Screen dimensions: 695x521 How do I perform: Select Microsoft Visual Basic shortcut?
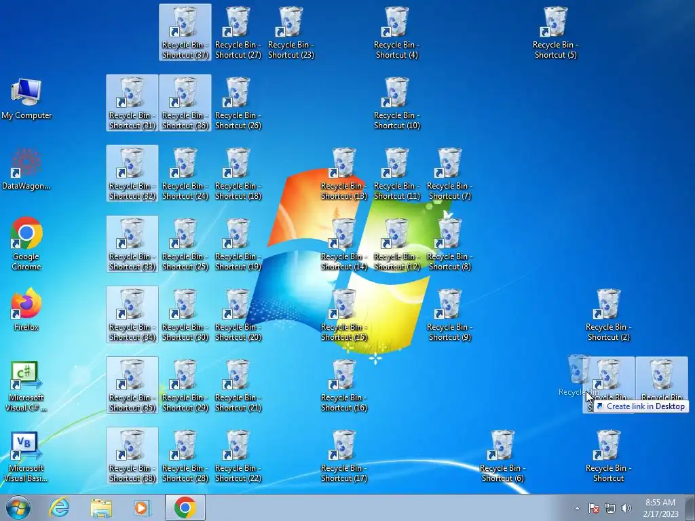[x=26, y=457]
